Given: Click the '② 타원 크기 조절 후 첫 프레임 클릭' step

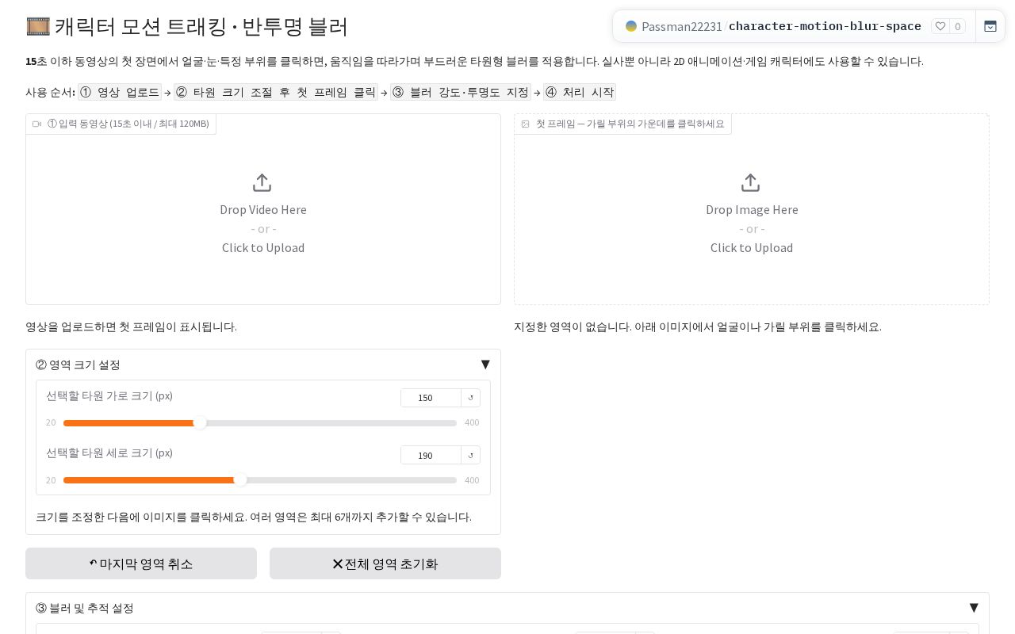Looking at the screenshot, I should point(276,92).
